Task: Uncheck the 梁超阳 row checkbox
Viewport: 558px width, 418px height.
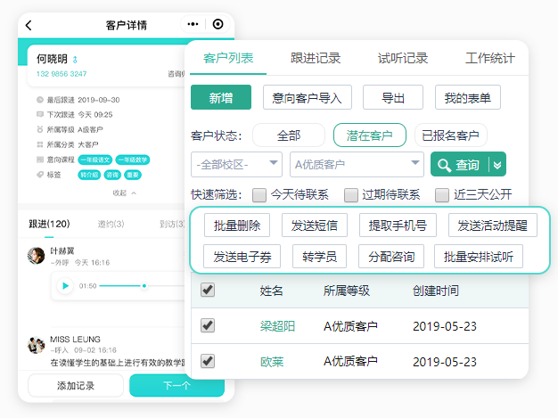Action: pos(208,325)
